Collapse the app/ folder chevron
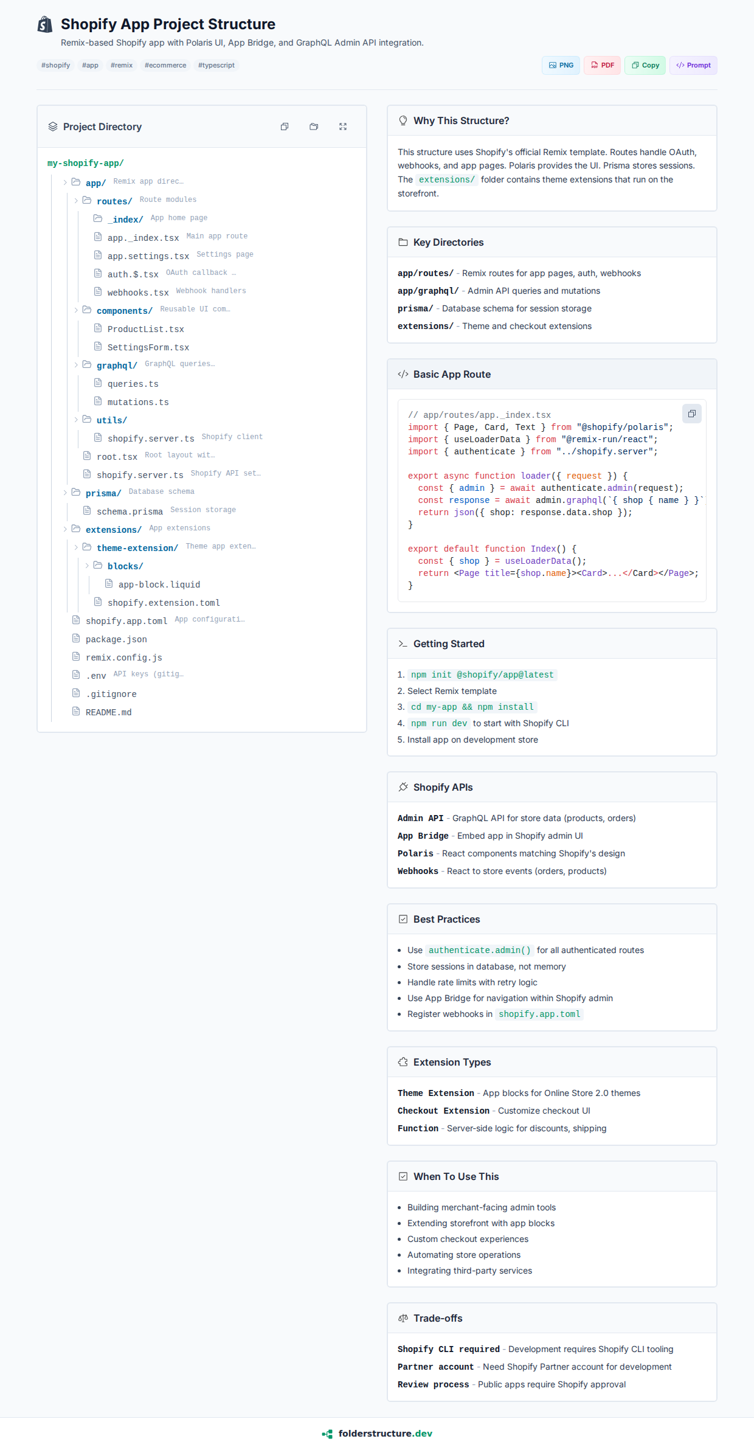 tap(65, 182)
